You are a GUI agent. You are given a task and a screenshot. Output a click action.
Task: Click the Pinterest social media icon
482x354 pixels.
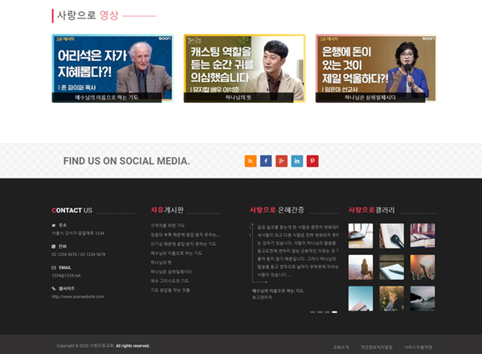click(x=312, y=161)
